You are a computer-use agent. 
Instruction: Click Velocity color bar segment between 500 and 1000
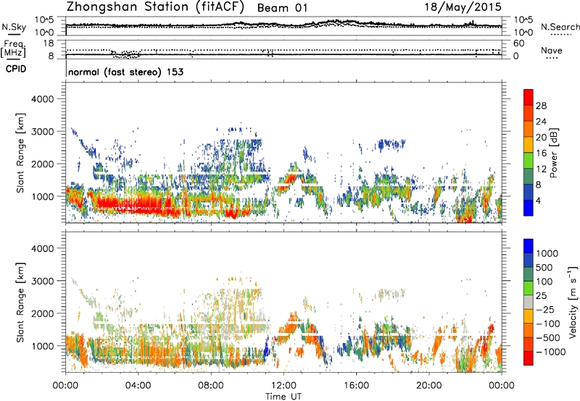(529, 260)
